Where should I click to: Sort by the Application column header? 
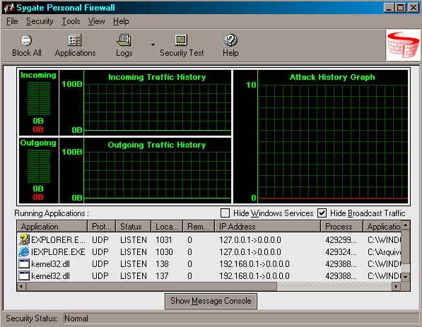pos(52,227)
